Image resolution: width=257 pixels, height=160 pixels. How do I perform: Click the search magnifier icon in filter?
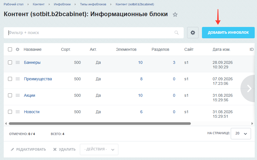tap(177, 33)
